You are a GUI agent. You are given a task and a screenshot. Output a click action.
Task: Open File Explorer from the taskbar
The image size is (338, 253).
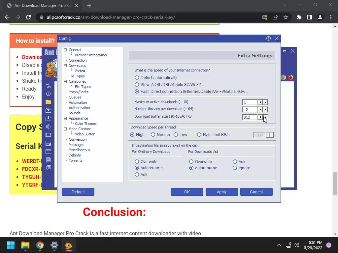click(x=25, y=245)
